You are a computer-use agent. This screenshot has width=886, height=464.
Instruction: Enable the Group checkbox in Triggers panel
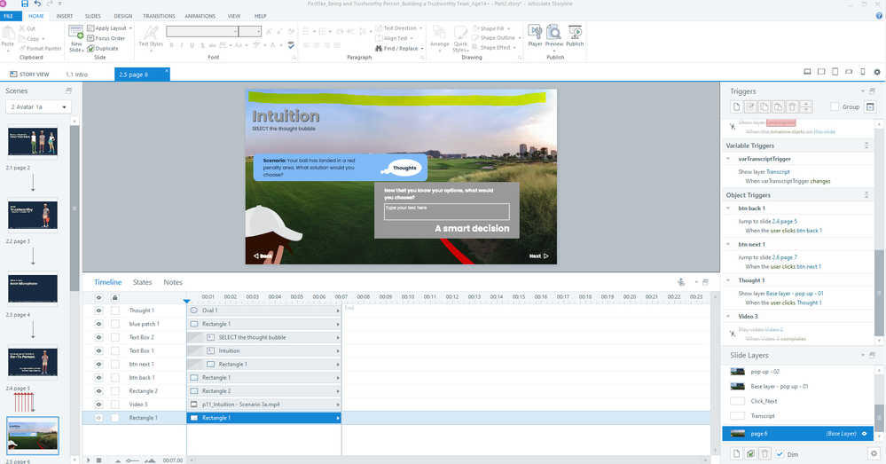coord(835,106)
